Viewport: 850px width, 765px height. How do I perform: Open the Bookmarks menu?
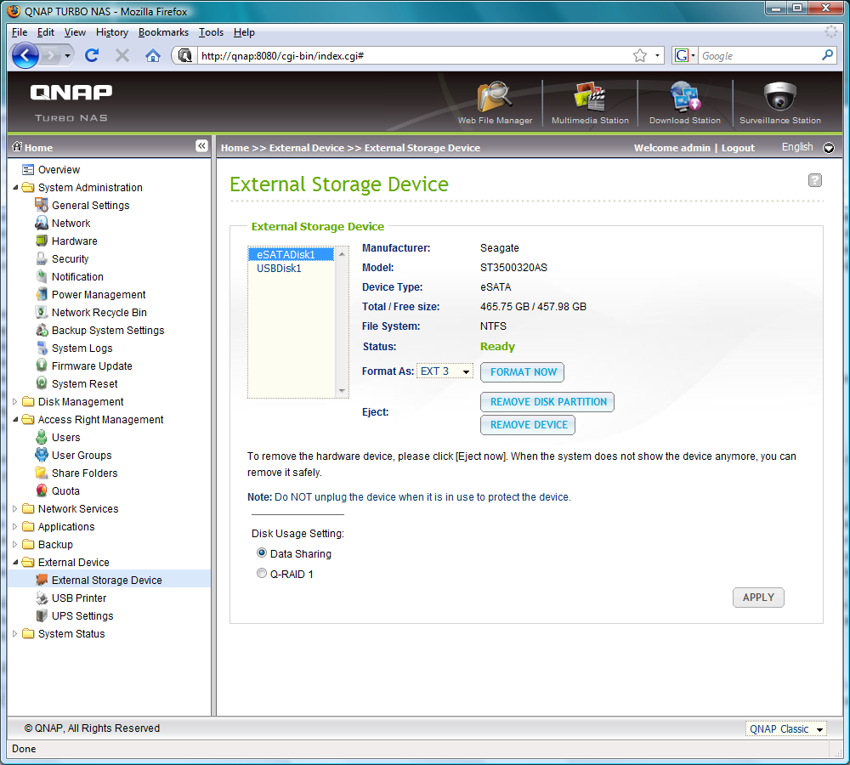164,32
